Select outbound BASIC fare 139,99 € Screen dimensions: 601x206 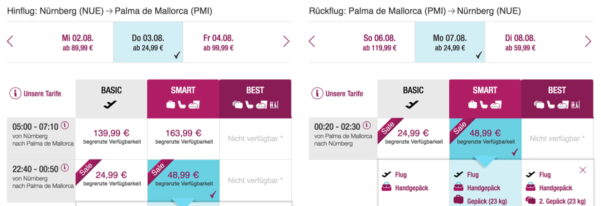[x=112, y=136]
